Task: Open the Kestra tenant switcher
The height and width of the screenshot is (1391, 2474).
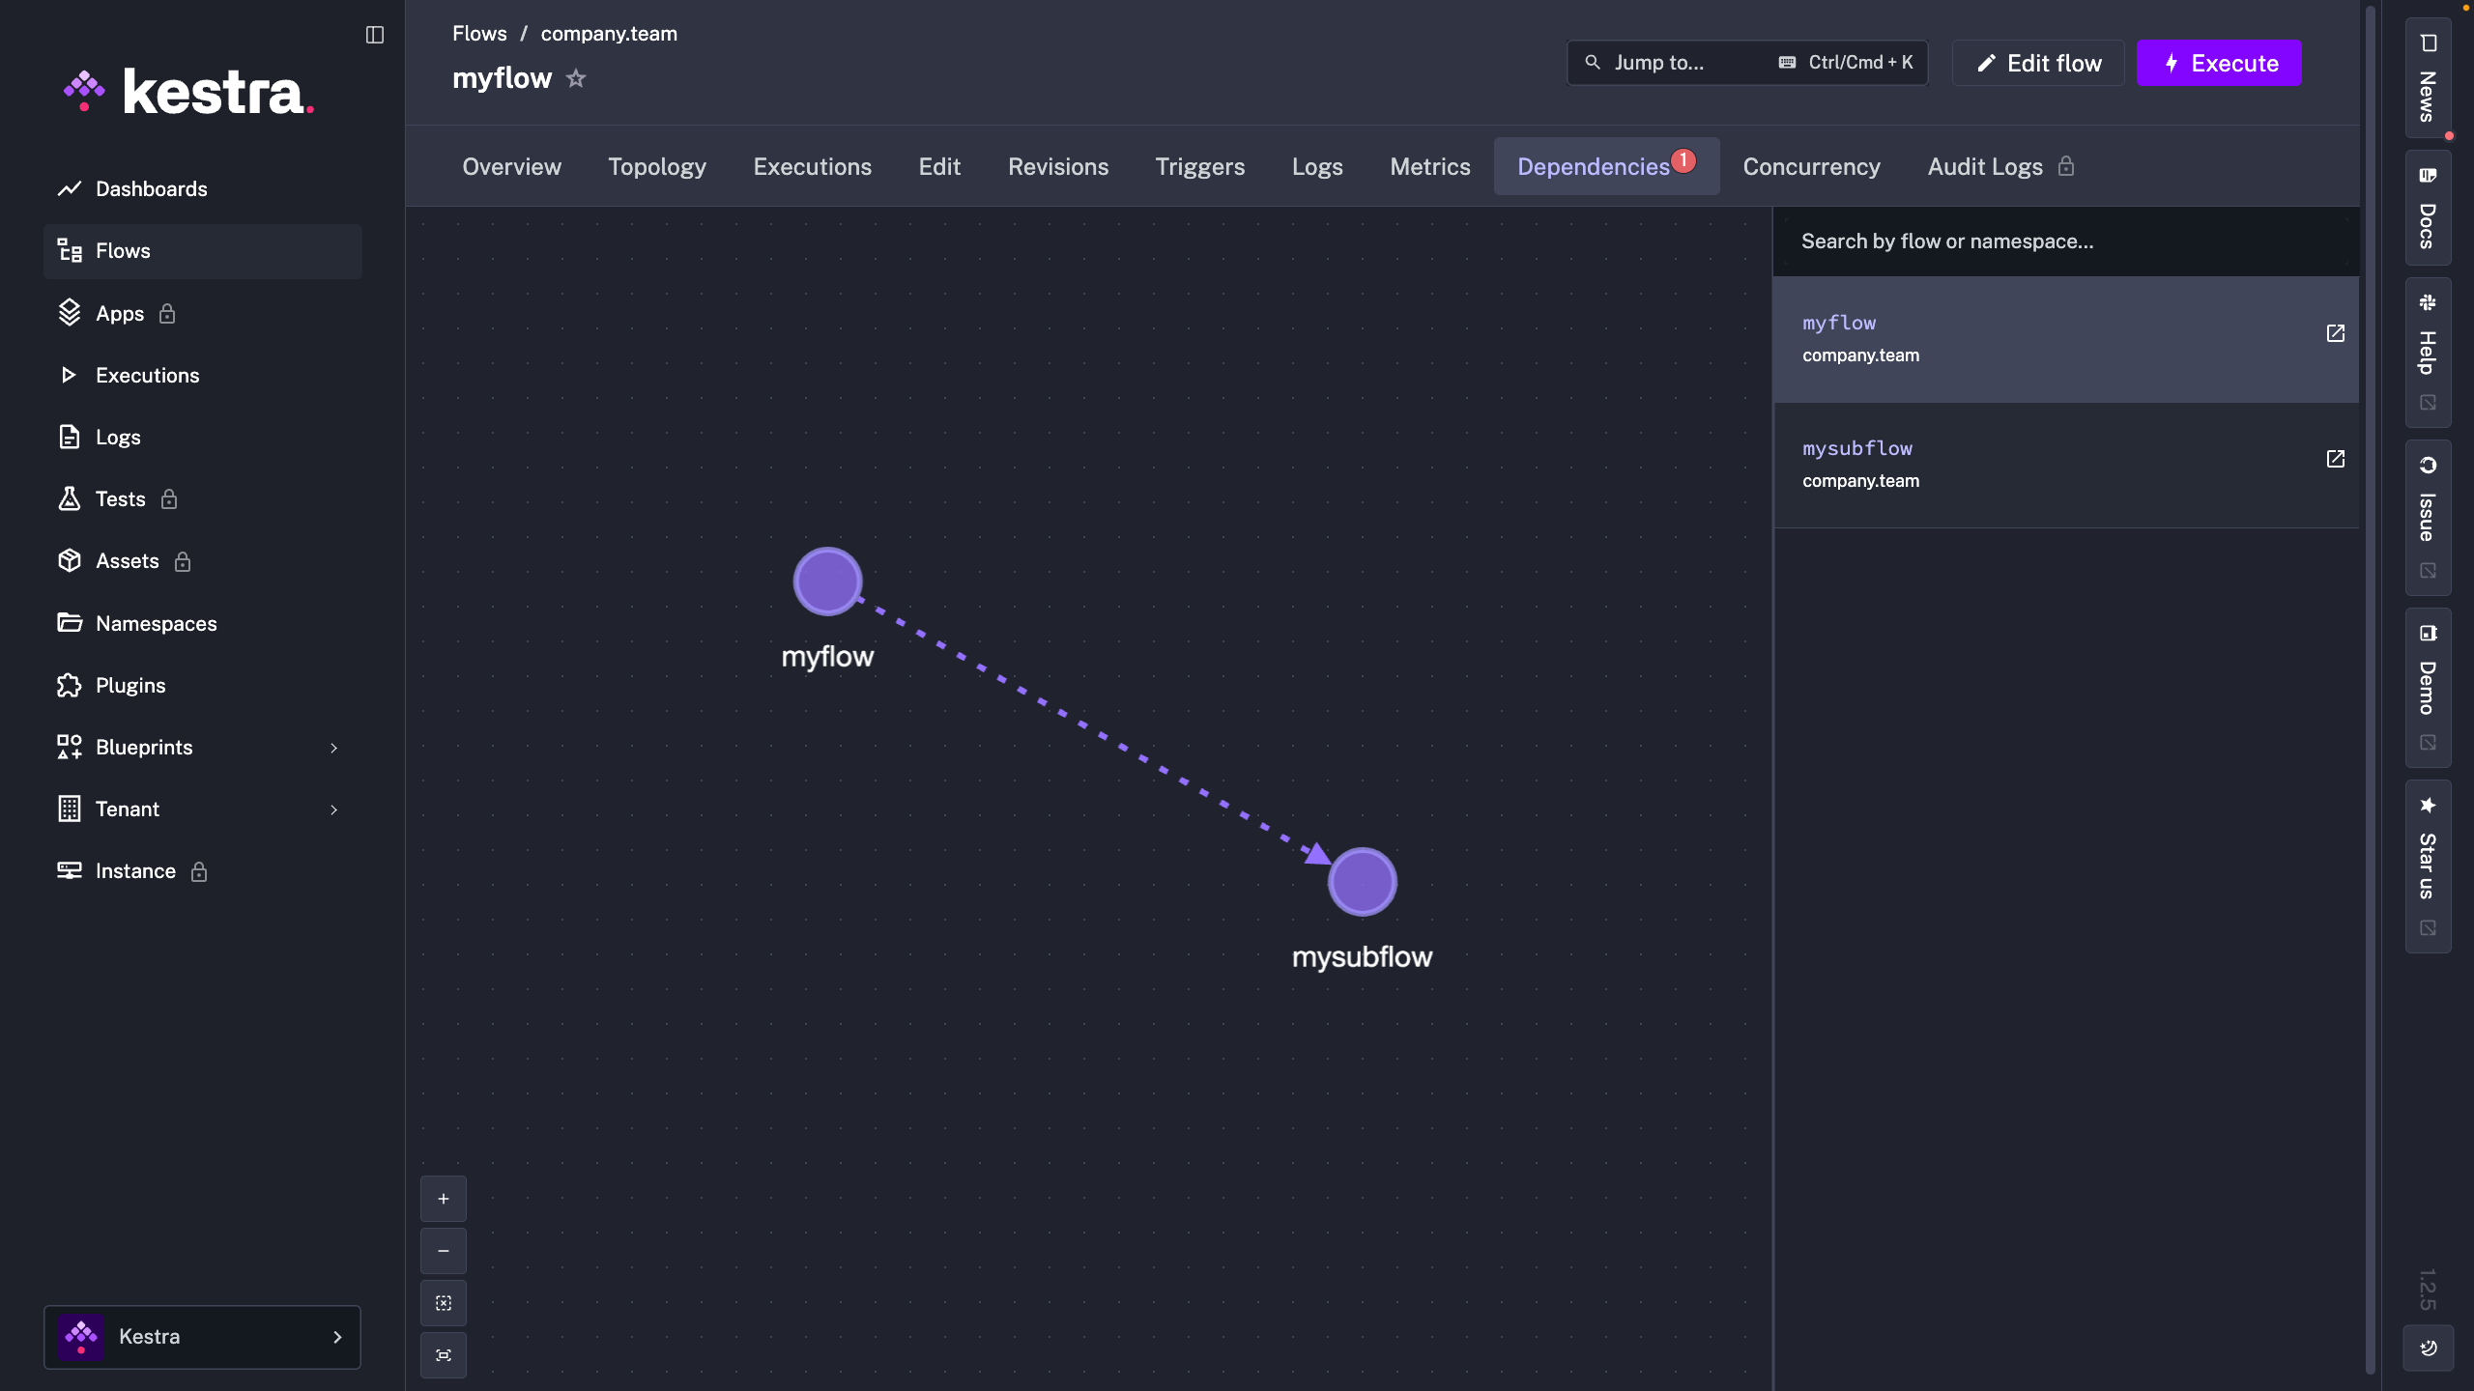Action: [202, 1337]
